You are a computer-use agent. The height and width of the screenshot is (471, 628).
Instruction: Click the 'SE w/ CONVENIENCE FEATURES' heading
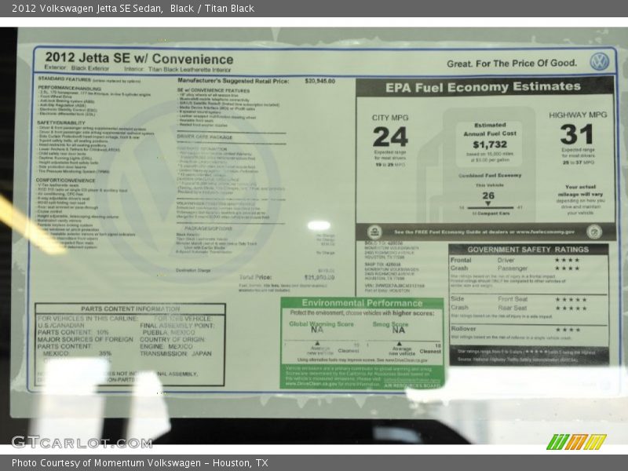[214, 90]
